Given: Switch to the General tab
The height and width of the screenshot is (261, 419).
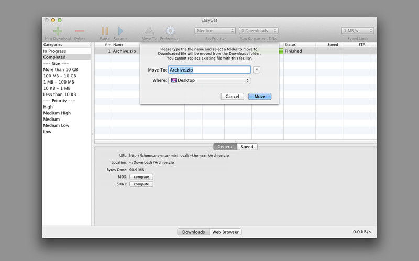Looking at the screenshot, I should tap(225, 147).
